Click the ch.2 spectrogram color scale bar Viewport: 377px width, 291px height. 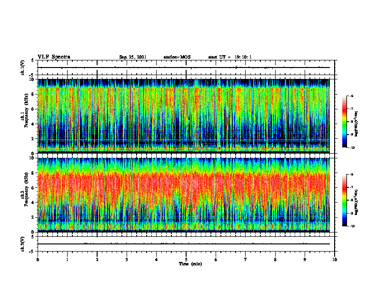[x=344, y=200]
